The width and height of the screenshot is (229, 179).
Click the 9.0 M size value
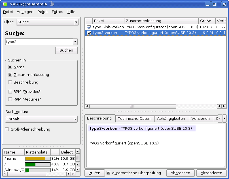[x=208, y=33]
